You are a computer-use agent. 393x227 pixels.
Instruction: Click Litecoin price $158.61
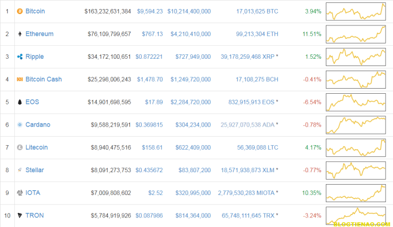[152, 147]
